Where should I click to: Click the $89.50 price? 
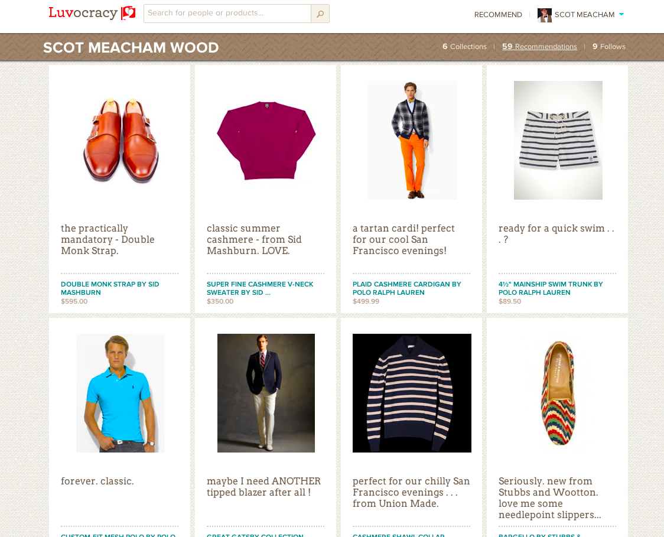510,301
